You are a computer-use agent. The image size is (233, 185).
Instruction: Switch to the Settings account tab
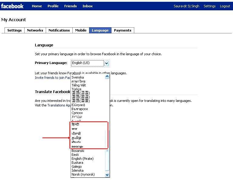[x=15, y=30]
